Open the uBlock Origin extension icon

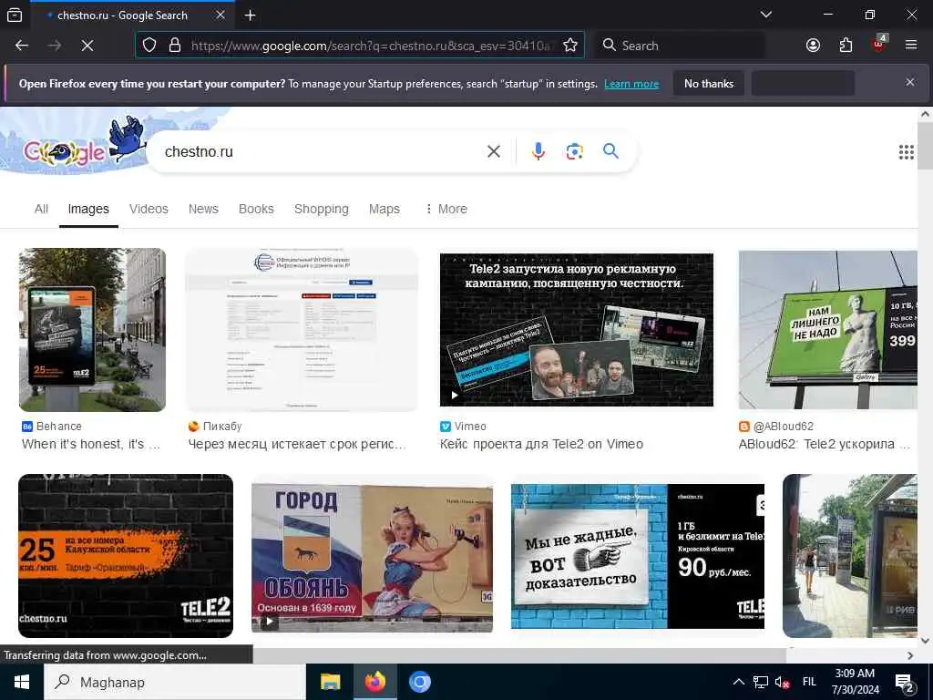pyautogui.click(x=879, y=44)
